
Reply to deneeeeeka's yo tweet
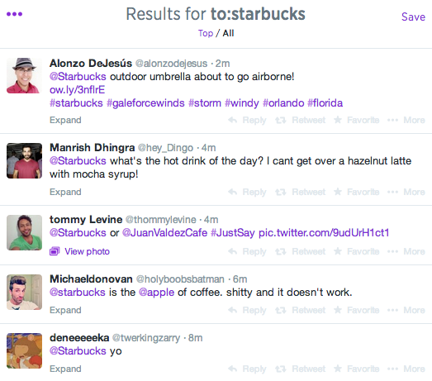(247, 369)
